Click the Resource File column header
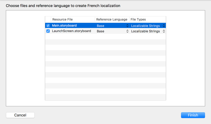Viewport: 211px width, 124px height. [62, 19]
